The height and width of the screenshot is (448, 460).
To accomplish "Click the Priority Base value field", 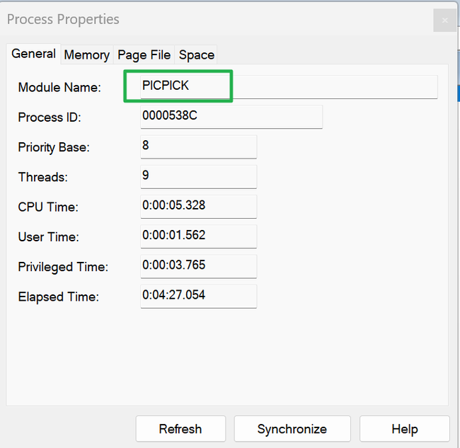I will 198,147.
